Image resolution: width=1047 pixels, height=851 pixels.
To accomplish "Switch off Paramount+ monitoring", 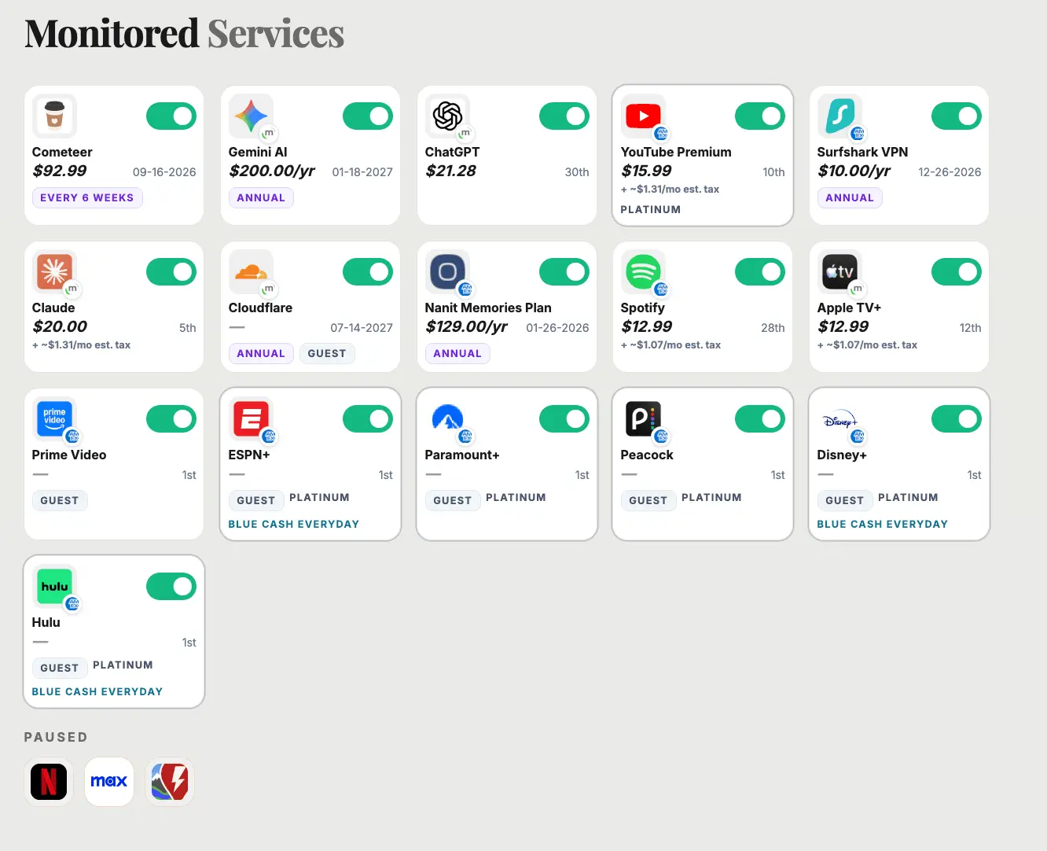I will click(x=564, y=419).
